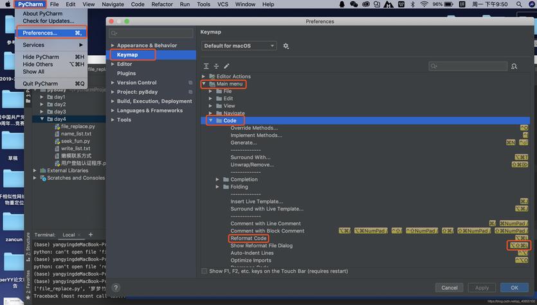Viewport: 537px width, 305px height.
Task: Switch to the Local terminal tab
Action: 69,235
